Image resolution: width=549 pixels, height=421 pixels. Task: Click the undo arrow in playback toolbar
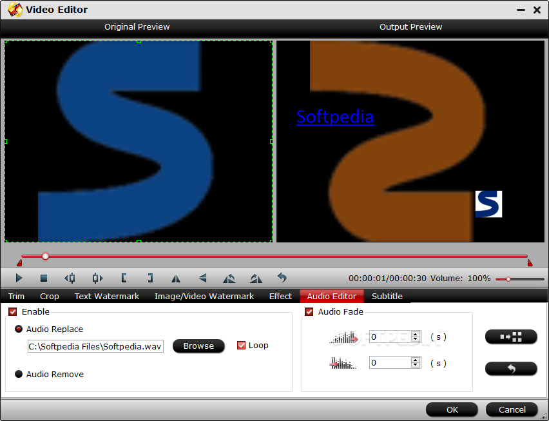click(x=282, y=278)
